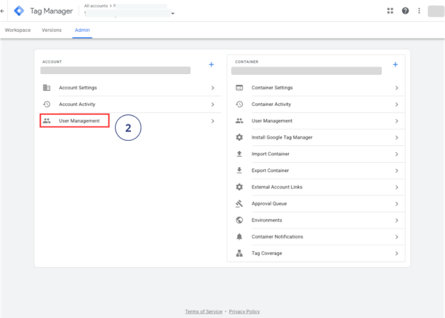Screen dimensions: 445x318
Task: Click the Install Google Tag Manager gear icon
Action: (239, 137)
